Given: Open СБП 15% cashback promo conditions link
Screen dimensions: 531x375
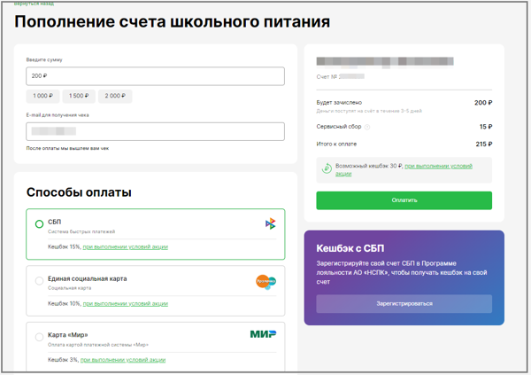Looking at the screenshot, I should pos(125,246).
